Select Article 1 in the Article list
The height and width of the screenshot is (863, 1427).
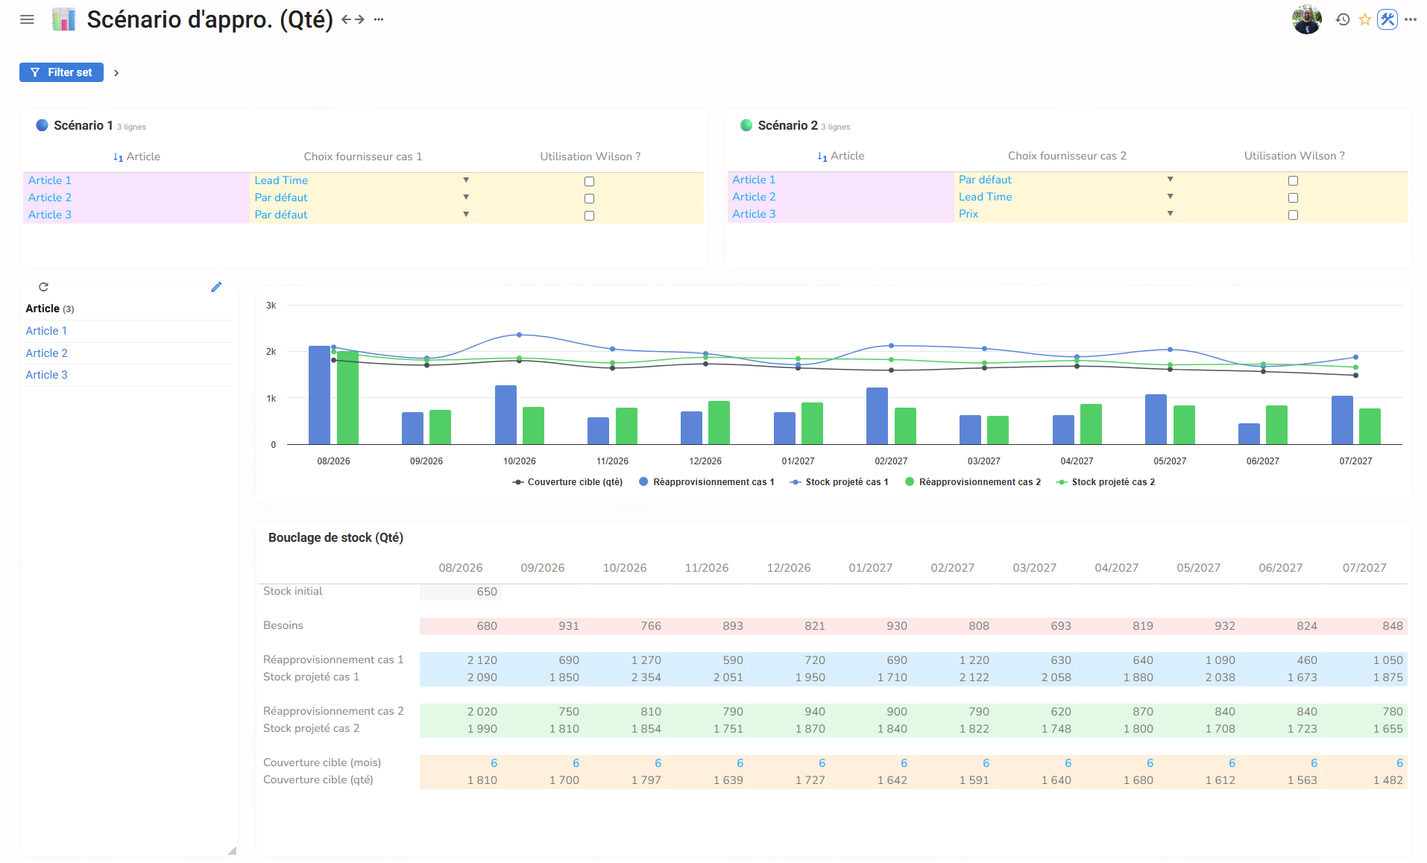point(46,331)
